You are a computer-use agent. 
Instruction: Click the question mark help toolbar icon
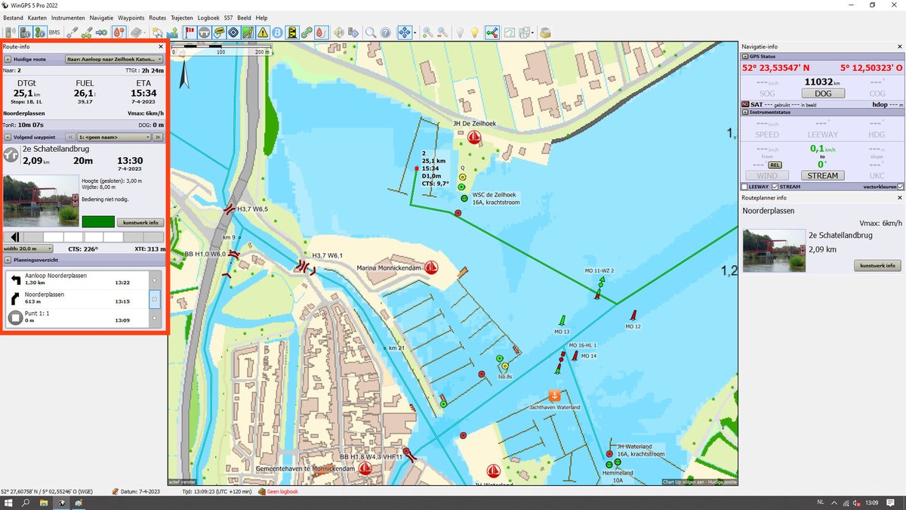click(385, 32)
